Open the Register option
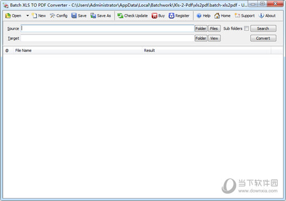 pyautogui.click(x=179, y=16)
